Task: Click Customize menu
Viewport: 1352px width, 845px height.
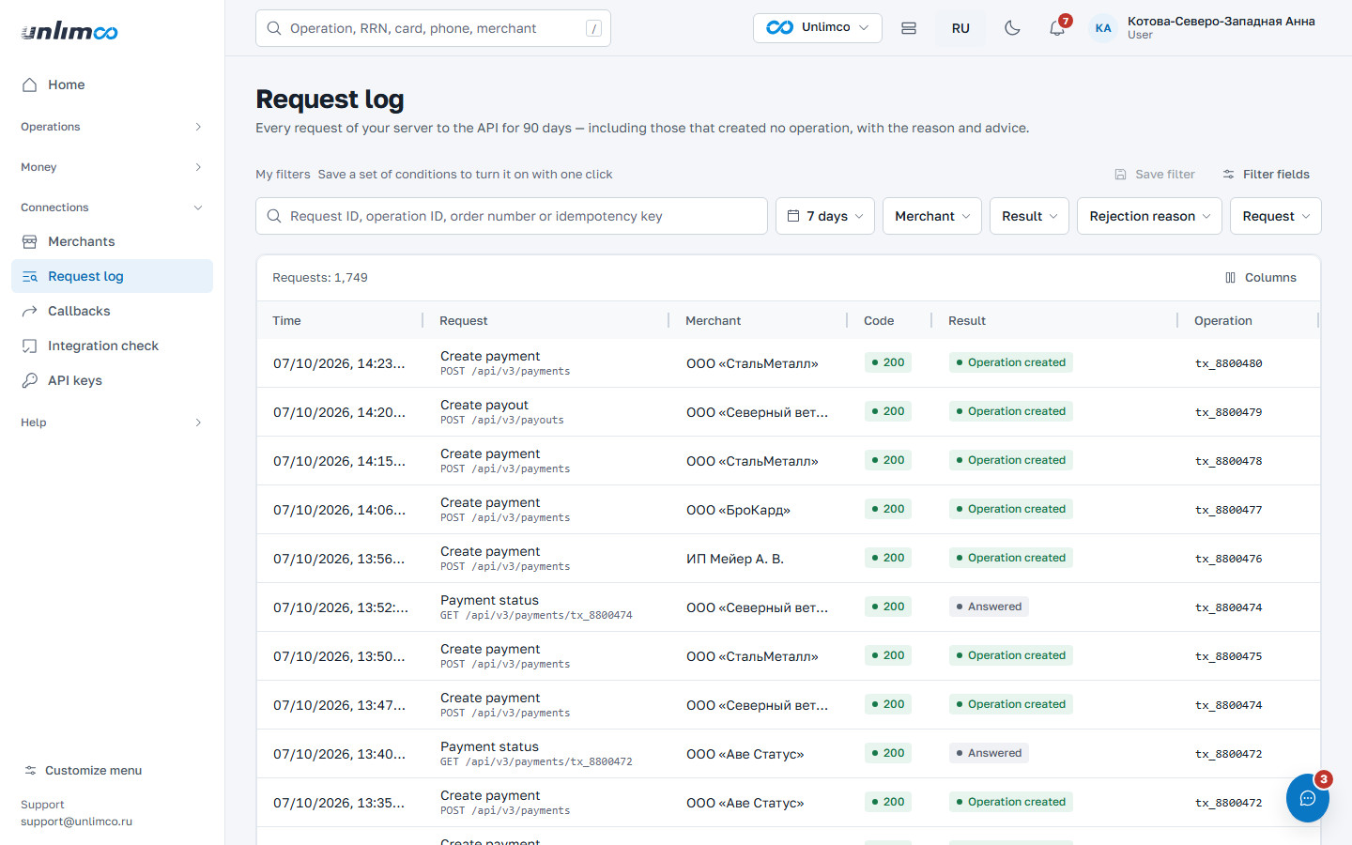Action: pos(84,771)
